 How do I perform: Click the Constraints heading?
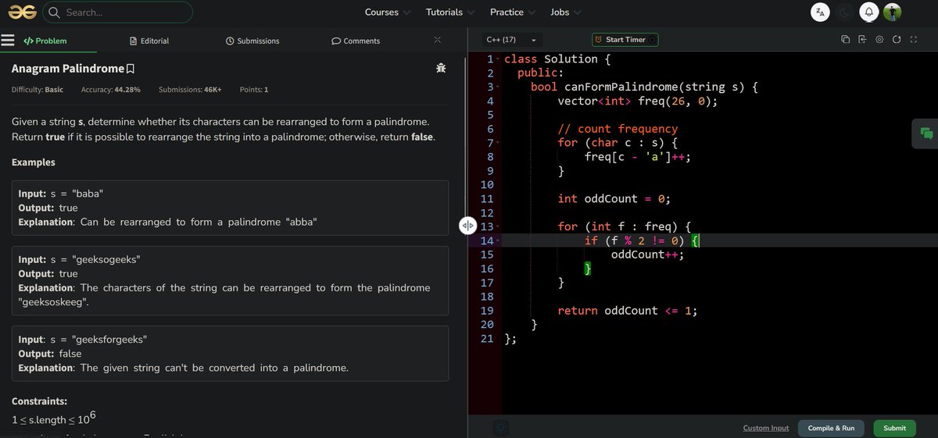(39, 401)
